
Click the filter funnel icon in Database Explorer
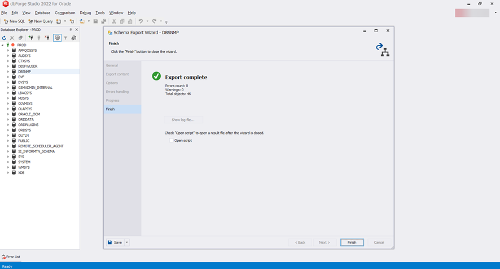coord(65,38)
